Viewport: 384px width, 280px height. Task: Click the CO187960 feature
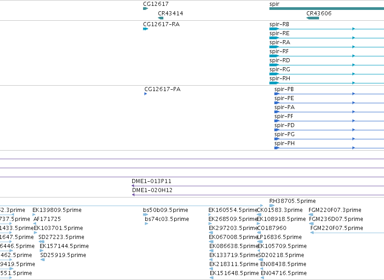[x=259, y=233]
